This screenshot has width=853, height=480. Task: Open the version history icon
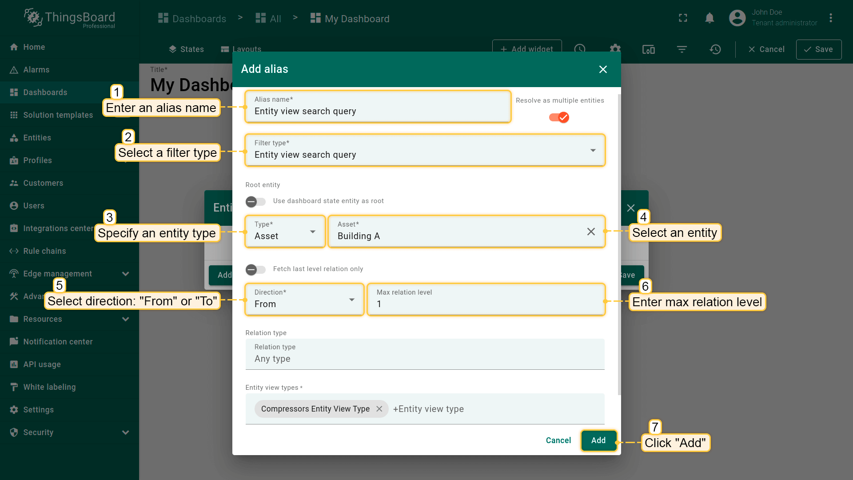tap(715, 49)
